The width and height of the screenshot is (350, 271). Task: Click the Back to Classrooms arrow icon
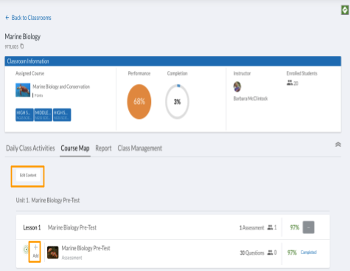7,18
